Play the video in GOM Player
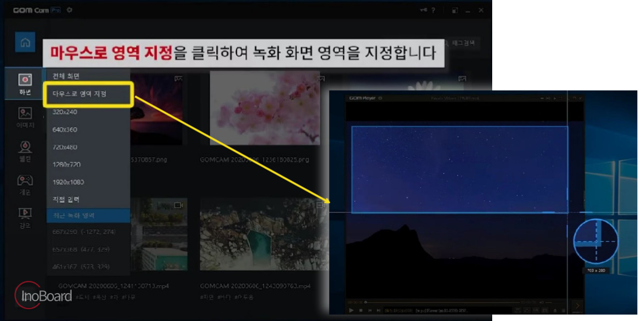Viewport: 642px width, 321px height. pos(351,310)
